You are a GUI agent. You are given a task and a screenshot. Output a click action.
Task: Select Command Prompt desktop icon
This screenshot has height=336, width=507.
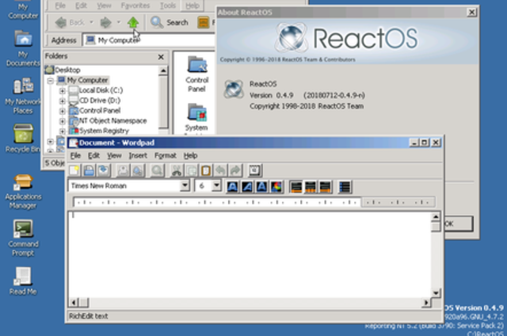click(23, 239)
